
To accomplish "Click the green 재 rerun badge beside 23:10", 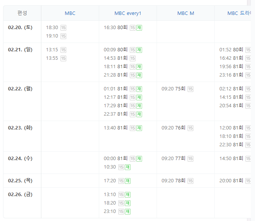I will pos(127,211).
